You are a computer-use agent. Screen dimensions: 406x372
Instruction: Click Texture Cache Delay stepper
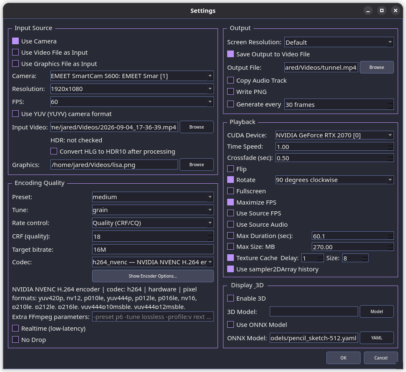[x=320, y=258]
